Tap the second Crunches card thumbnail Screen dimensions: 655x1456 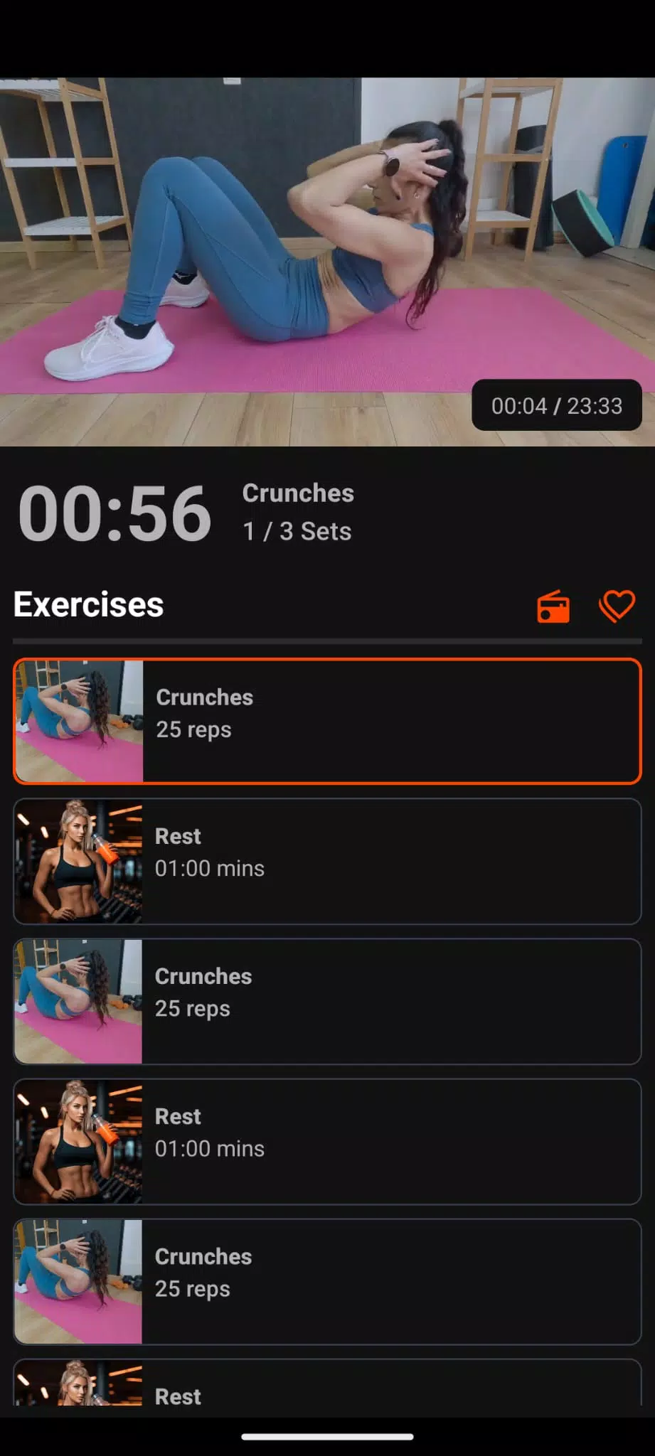tap(78, 1001)
